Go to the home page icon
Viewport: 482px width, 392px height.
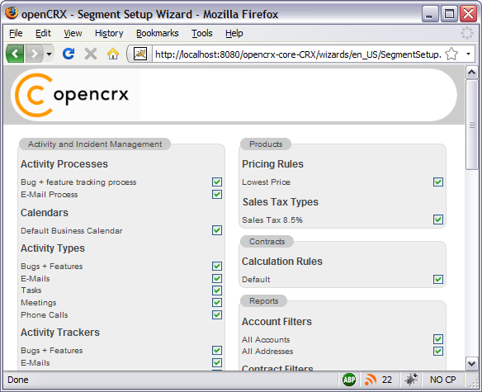click(113, 54)
